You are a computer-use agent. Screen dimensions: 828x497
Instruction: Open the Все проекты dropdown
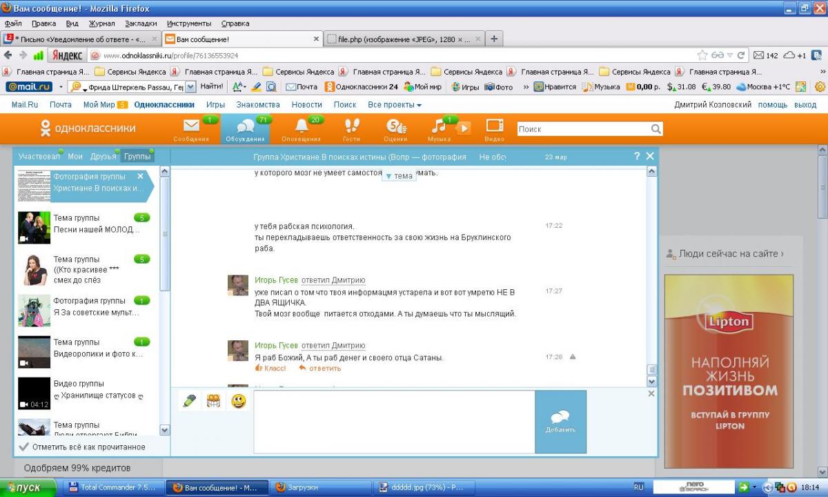tap(395, 105)
